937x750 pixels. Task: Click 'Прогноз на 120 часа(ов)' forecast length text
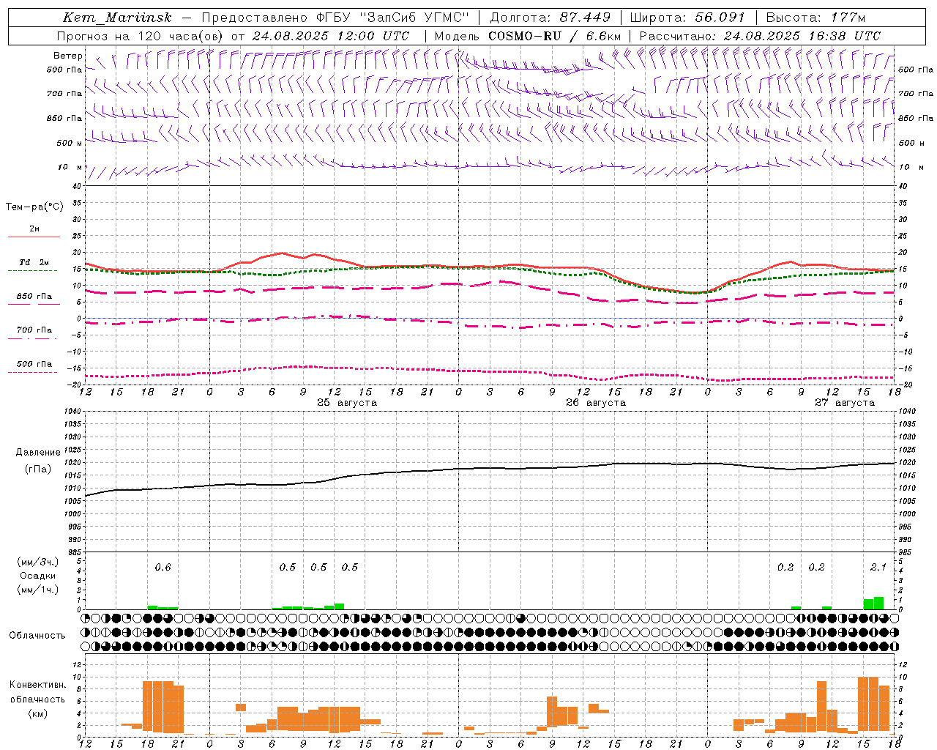[141, 36]
